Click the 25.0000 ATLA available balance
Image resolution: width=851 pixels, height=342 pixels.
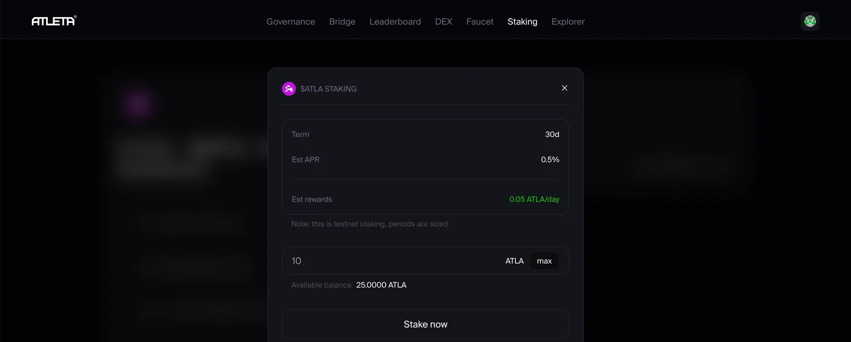[x=381, y=285]
